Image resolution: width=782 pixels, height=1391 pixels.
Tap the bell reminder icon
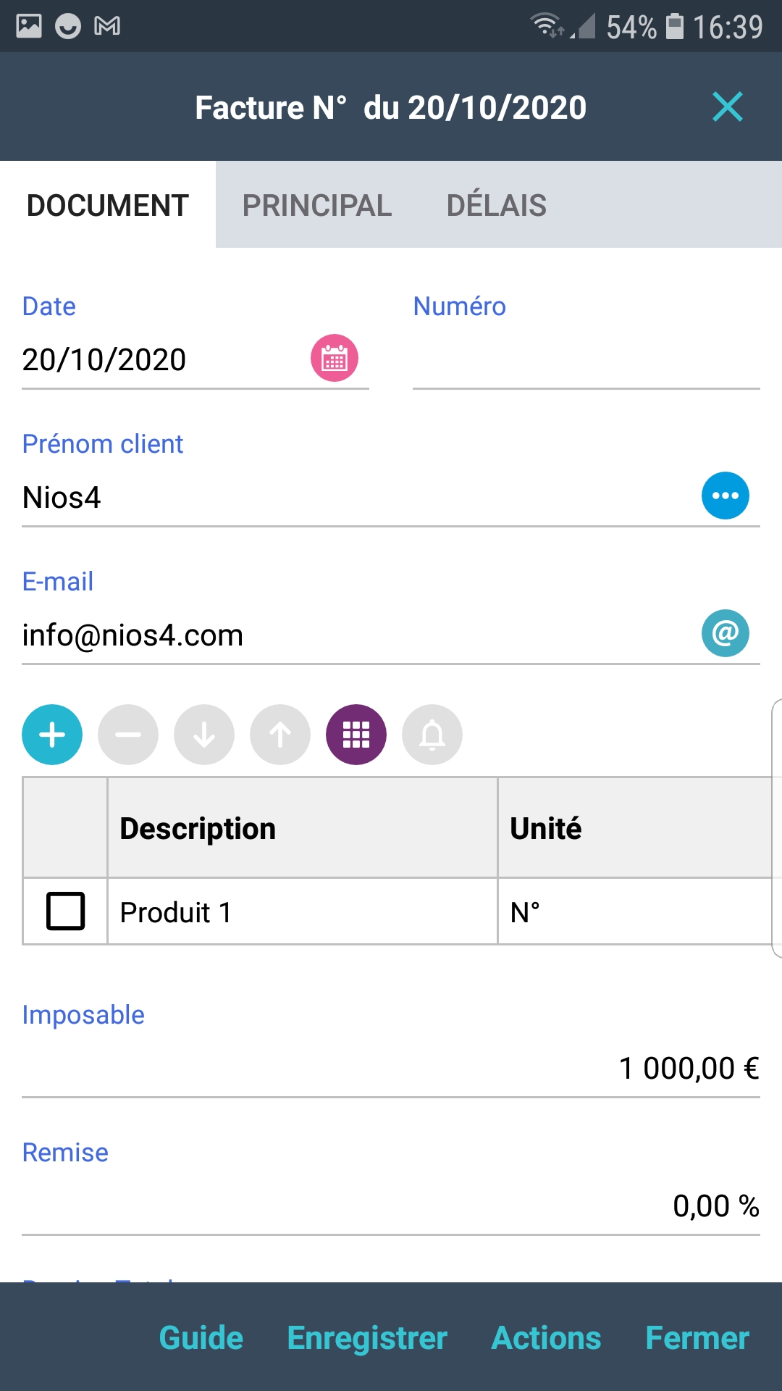(x=432, y=735)
